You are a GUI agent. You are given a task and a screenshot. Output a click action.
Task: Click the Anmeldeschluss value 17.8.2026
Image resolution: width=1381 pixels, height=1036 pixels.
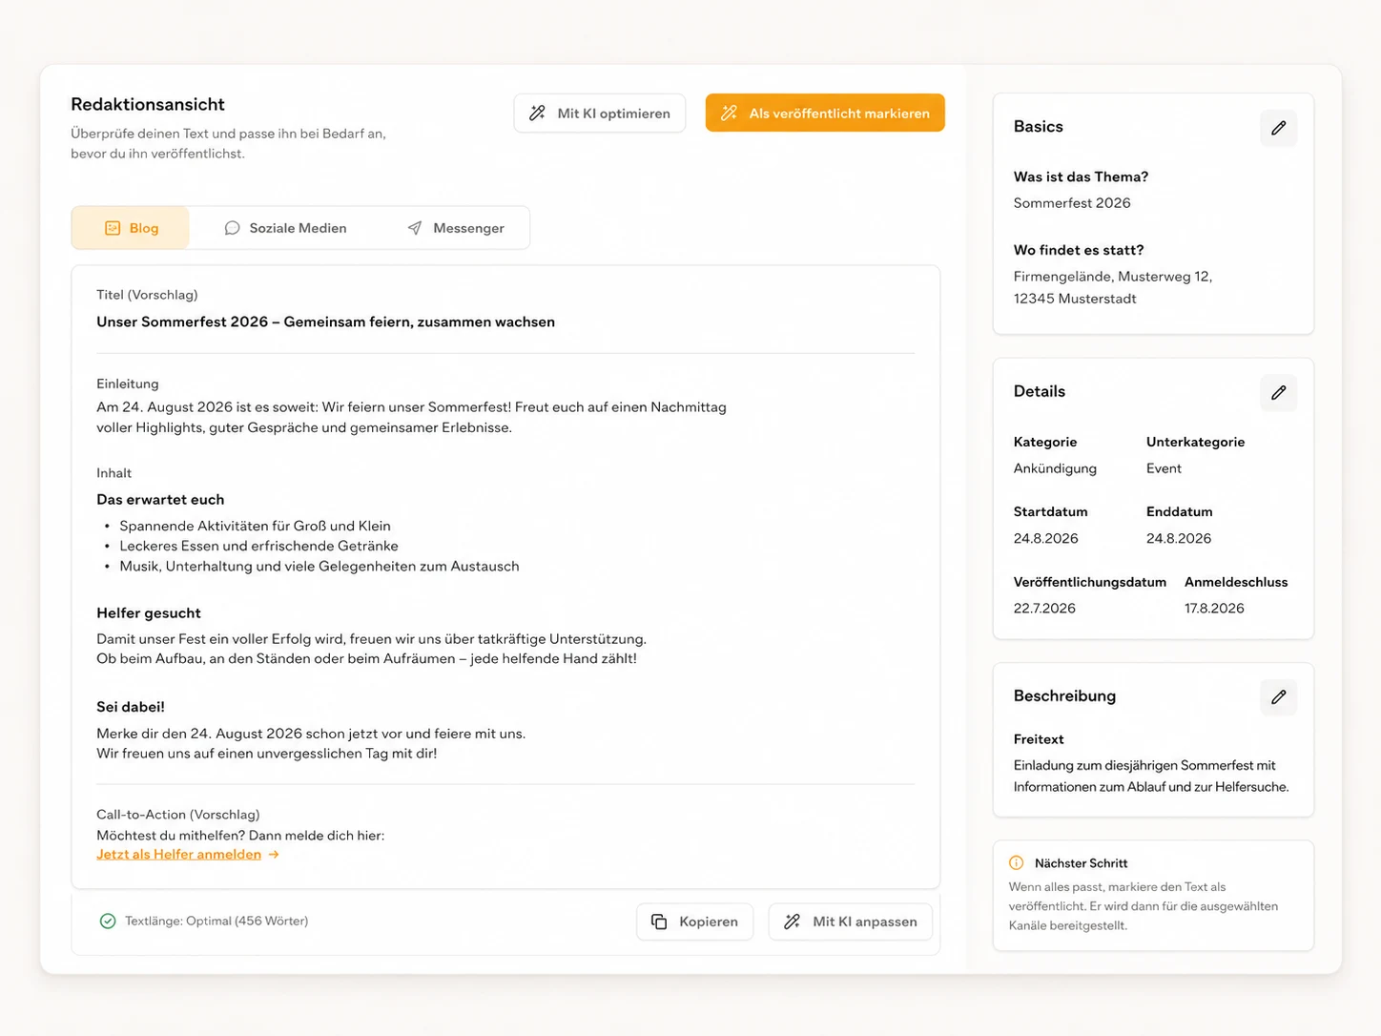coord(1214,609)
